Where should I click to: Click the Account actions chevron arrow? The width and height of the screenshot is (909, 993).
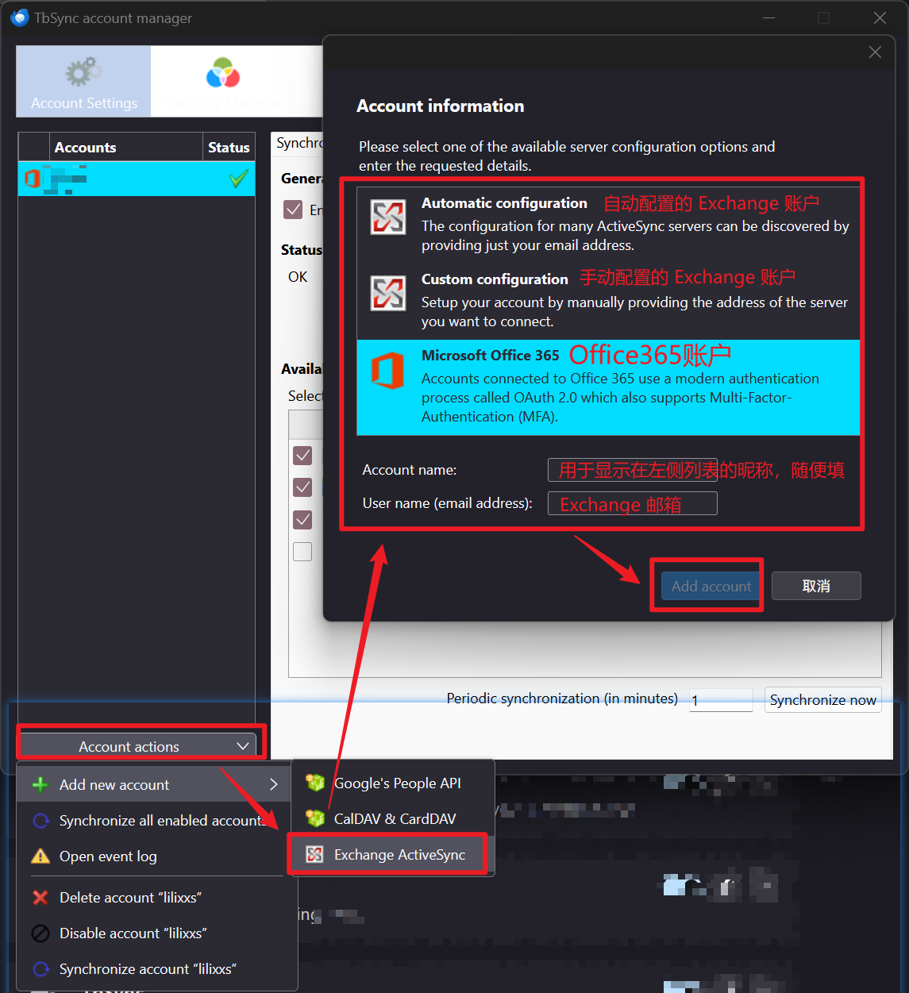[x=243, y=746]
